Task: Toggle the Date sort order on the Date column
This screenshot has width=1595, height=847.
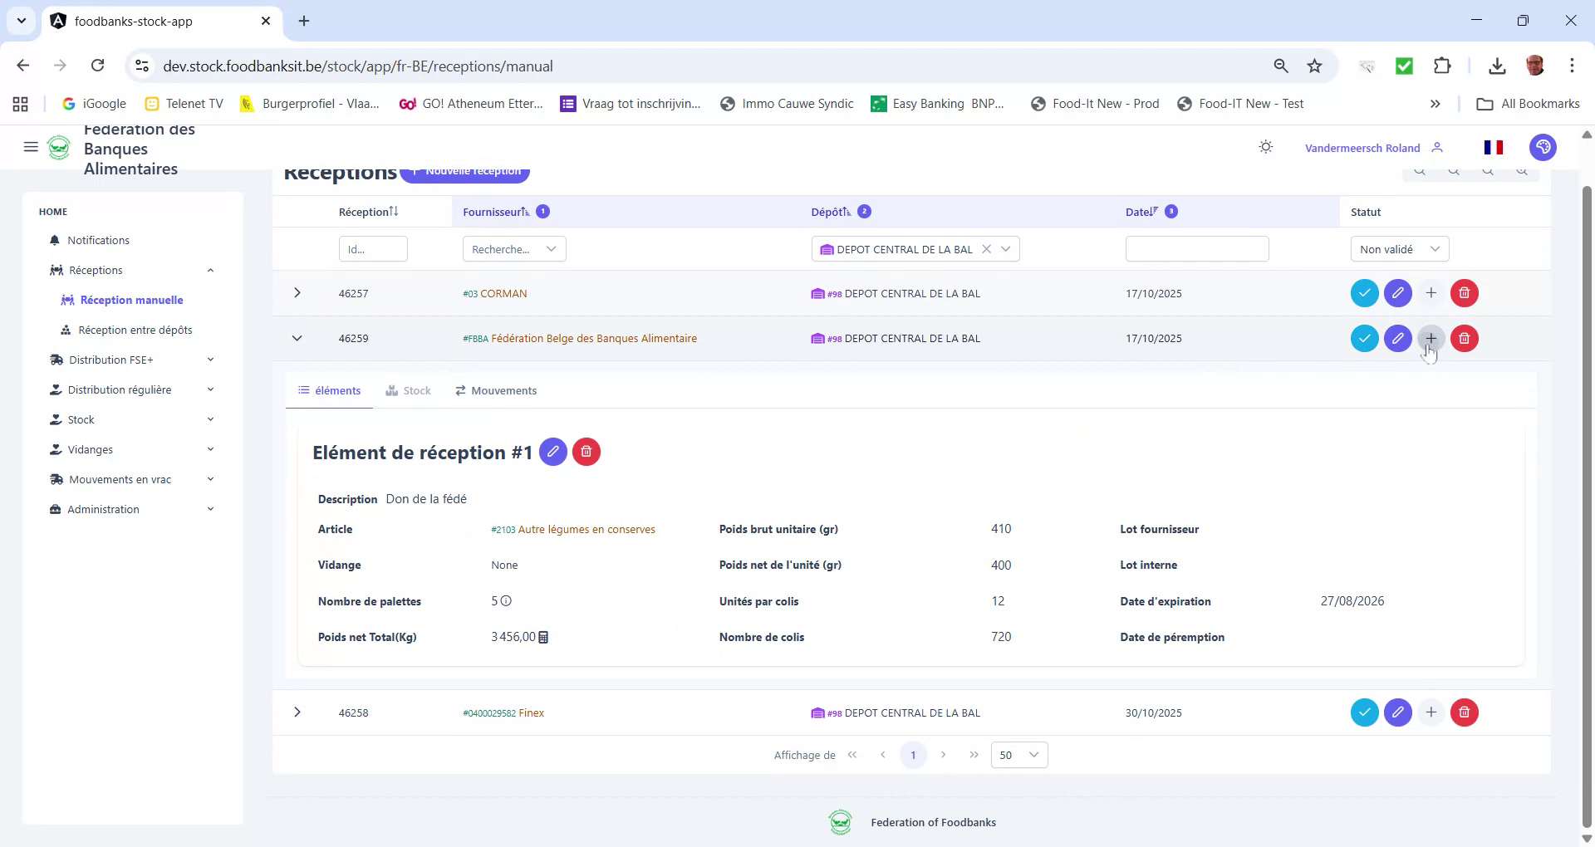Action: click(x=1152, y=211)
